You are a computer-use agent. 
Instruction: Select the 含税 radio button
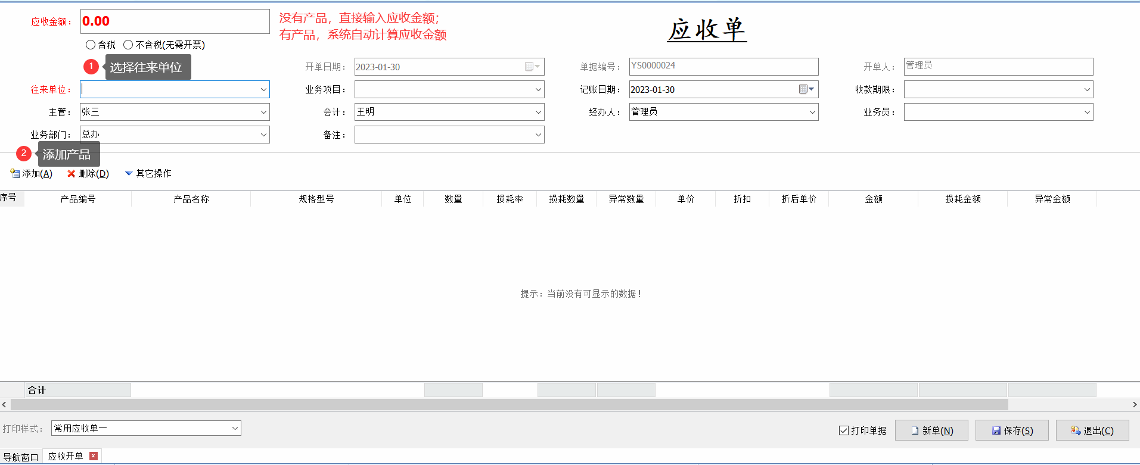click(x=91, y=45)
